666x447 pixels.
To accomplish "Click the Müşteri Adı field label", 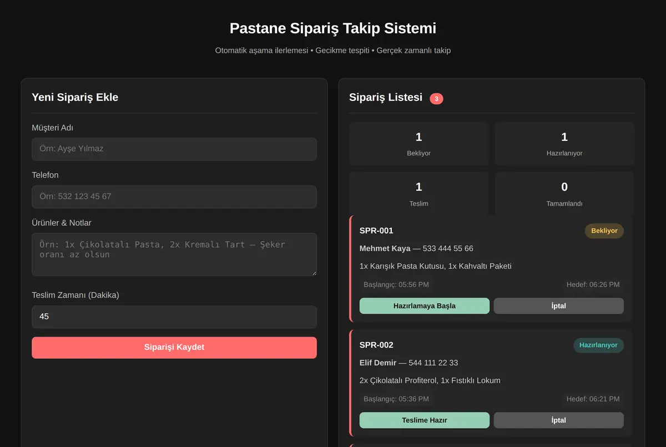I will point(52,128).
